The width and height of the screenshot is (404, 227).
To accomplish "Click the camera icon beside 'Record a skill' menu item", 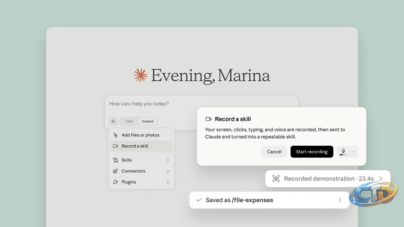I will 115,146.
